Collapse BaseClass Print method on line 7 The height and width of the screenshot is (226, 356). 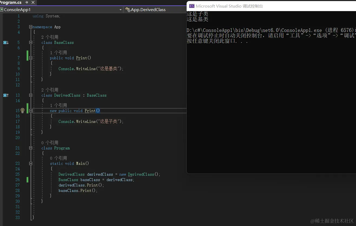pyautogui.click(x=31, y=58)
